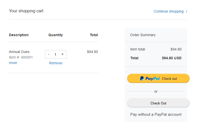Viewport: 200px width, 122px height.
Task: Click the chevron arrow beside Continue shopping
Action: (186, 12)
